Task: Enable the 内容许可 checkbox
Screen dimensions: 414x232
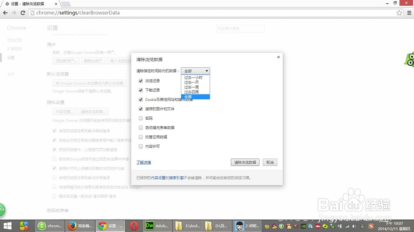Action: 141,146
